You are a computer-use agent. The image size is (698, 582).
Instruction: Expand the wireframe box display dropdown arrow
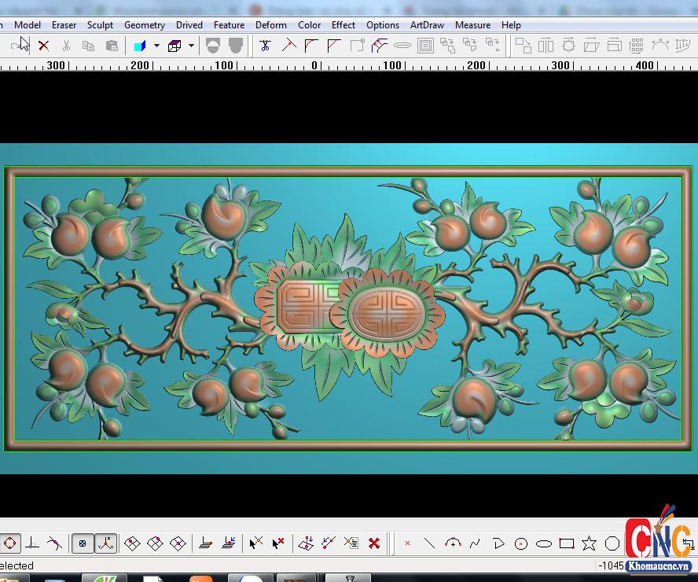point(191,46)
